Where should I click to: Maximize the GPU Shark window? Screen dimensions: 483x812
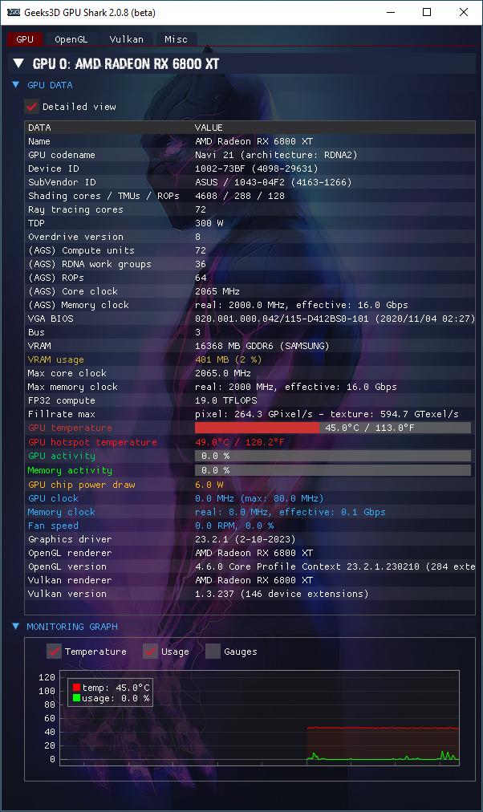pyautogui.click(x=427, y=12)
